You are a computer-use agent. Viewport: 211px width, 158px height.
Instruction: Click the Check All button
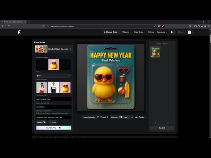pos(162,128)
